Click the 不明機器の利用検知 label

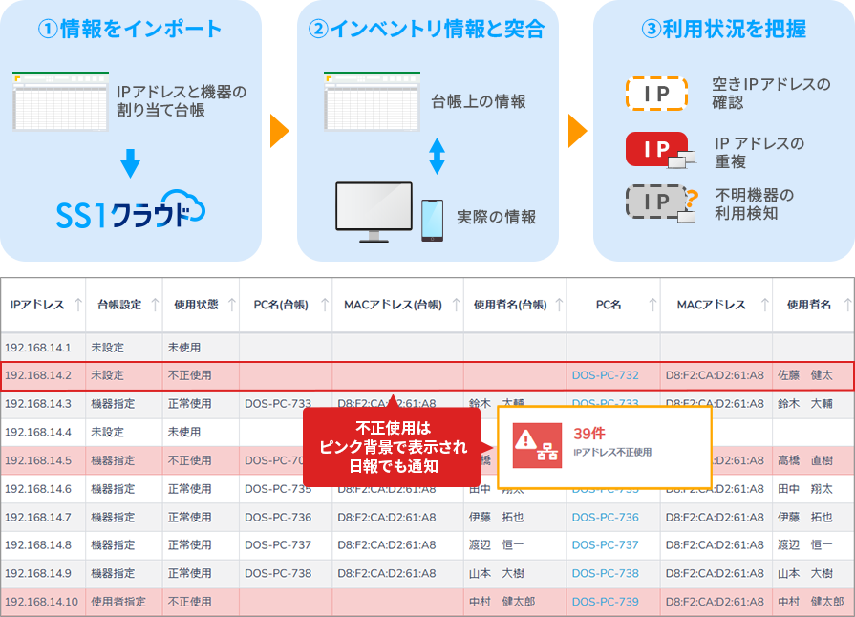point(754,203)
